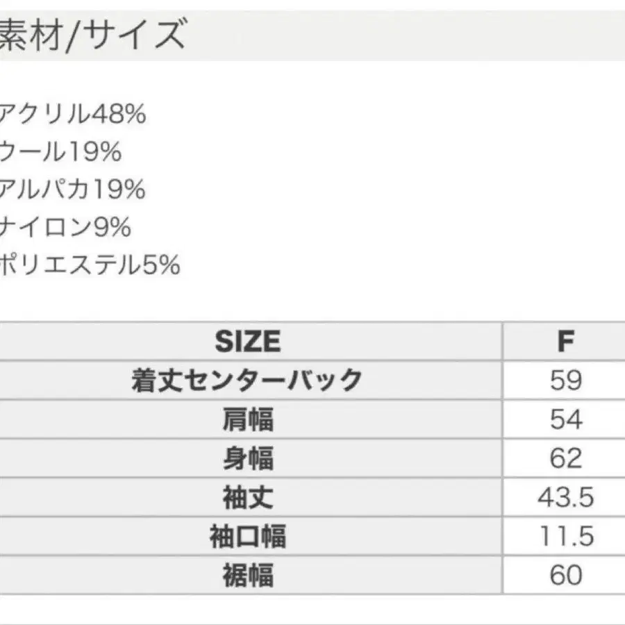This screenshot has width=625, height=625.
Task: Click the 身幅 row label
Action: [x=247, y=458]
